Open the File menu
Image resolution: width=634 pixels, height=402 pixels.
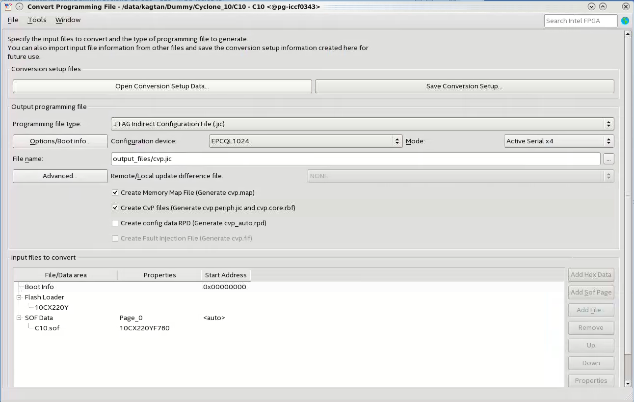click(x=13, y=20)
